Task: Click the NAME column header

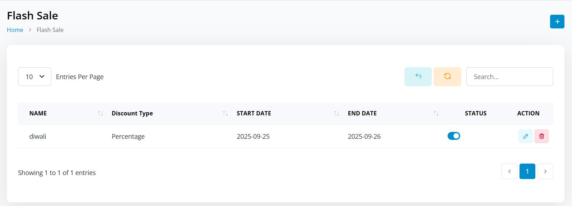Action: pos(38,113)
